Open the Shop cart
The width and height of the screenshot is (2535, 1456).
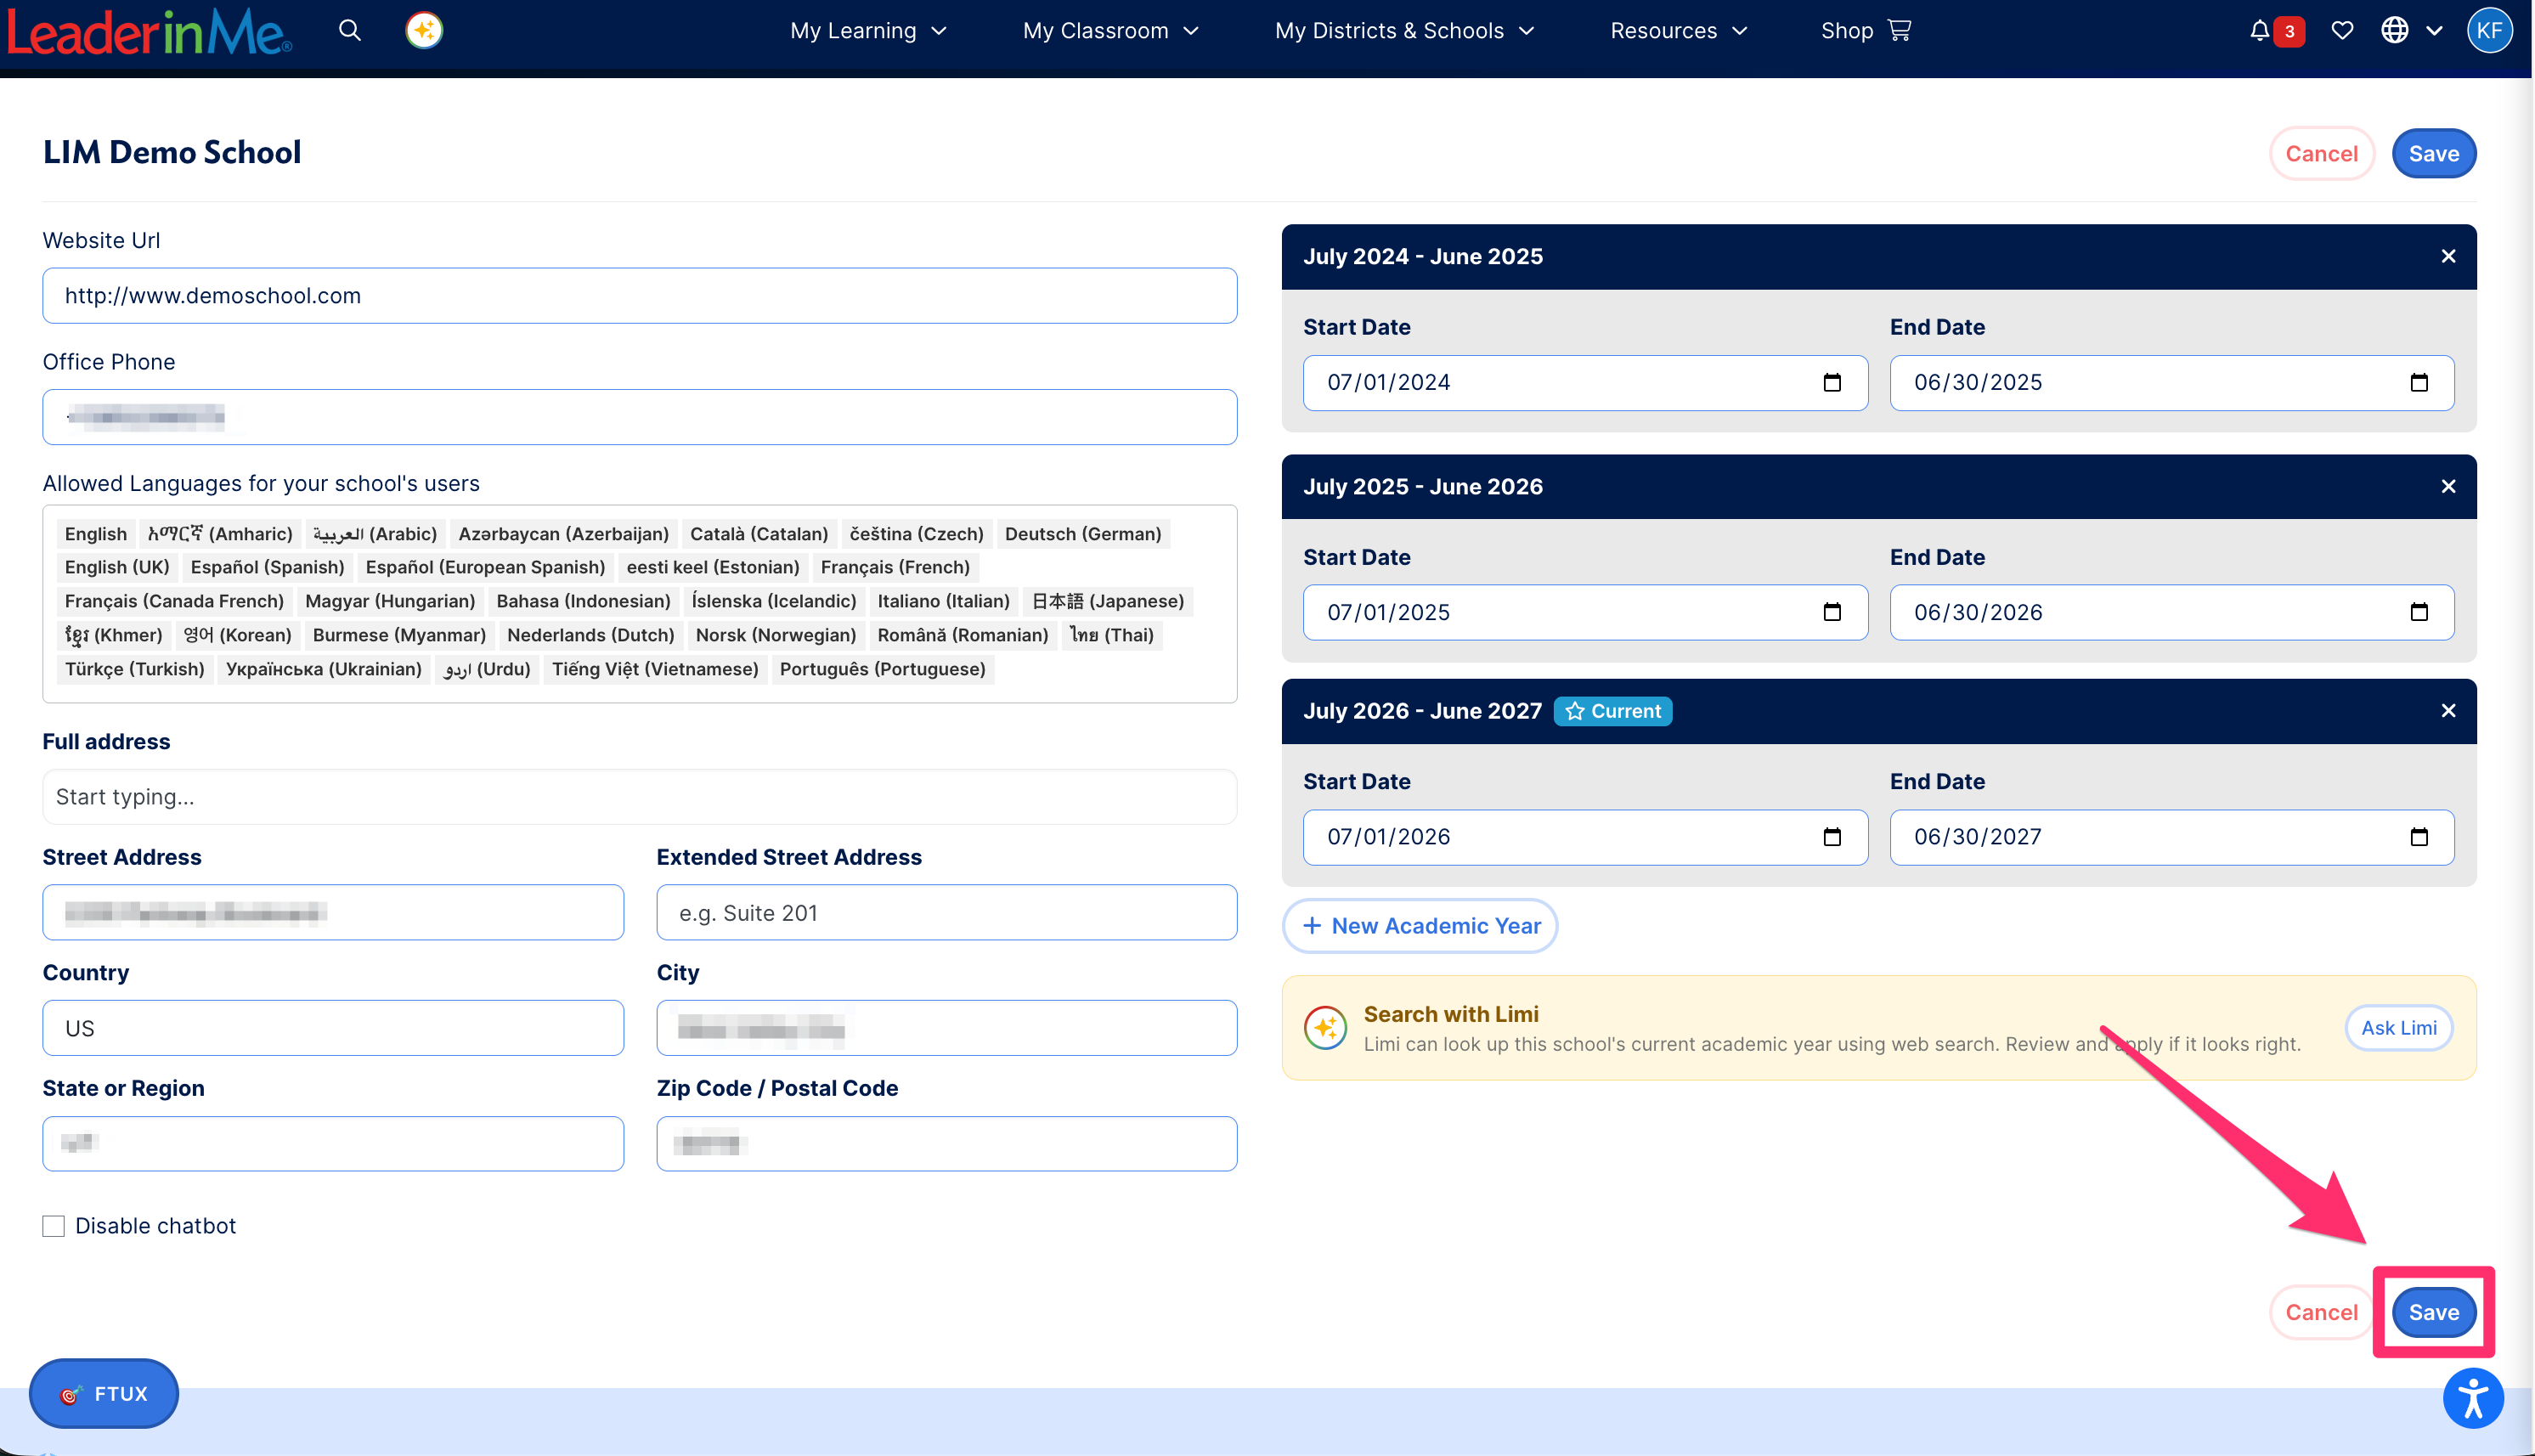pyautogui.click(x=1865, y=31)
